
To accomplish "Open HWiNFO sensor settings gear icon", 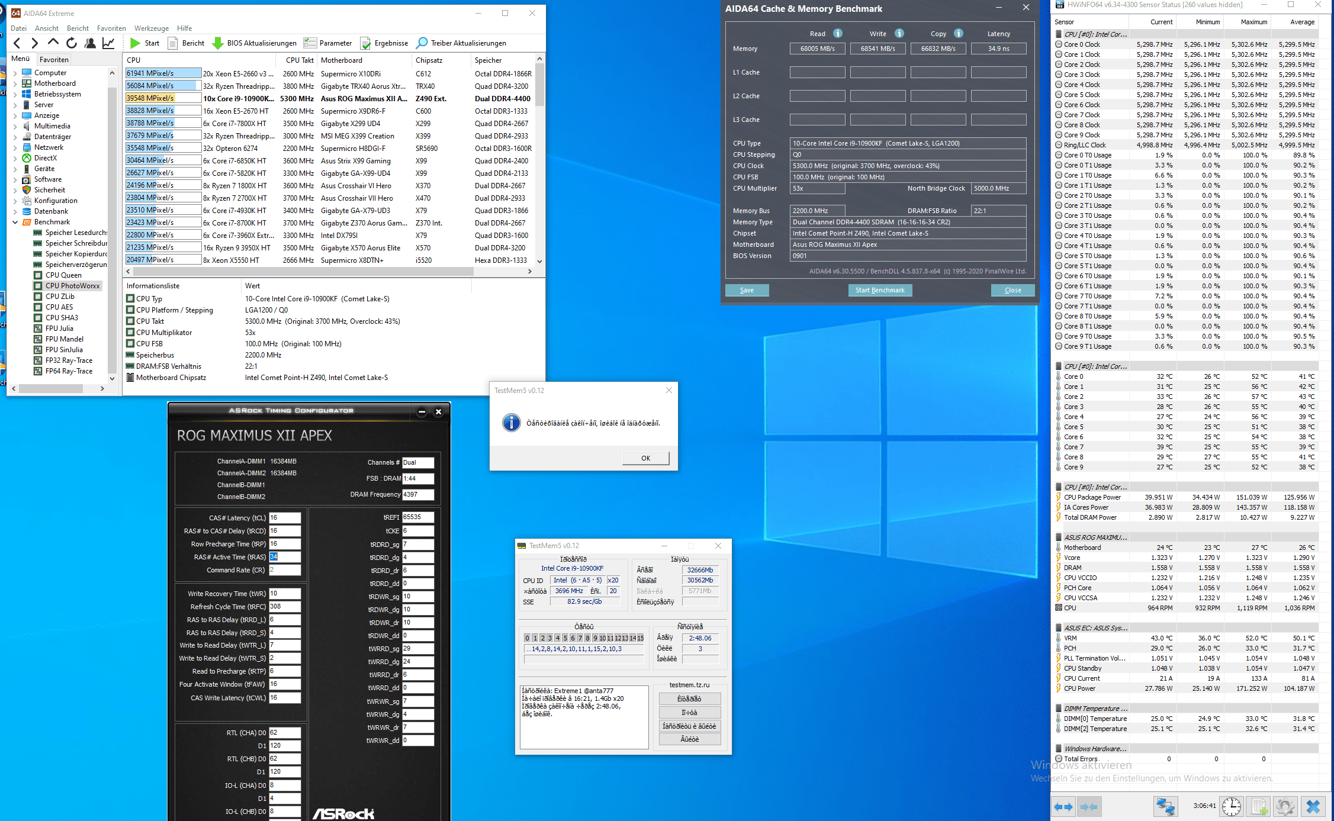I will point(1285,806).
